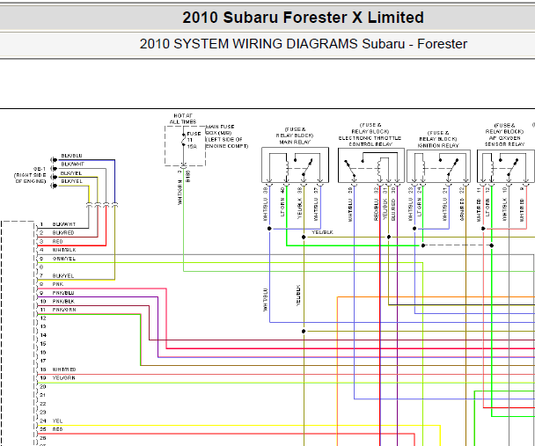This screenshot has height=446, width=535.
Task: Select connector pin 8 'PNK' row
Action: 51,284
